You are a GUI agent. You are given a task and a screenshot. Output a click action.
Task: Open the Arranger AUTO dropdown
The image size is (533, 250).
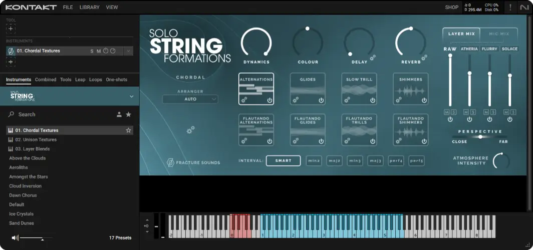coord(190,99)
